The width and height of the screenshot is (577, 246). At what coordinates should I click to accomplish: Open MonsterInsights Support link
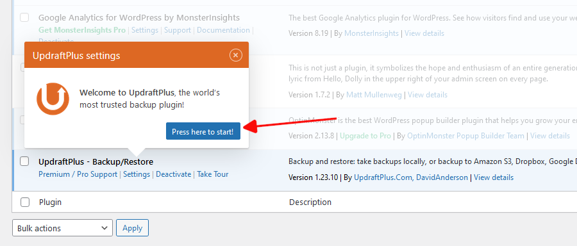(178, 29)
